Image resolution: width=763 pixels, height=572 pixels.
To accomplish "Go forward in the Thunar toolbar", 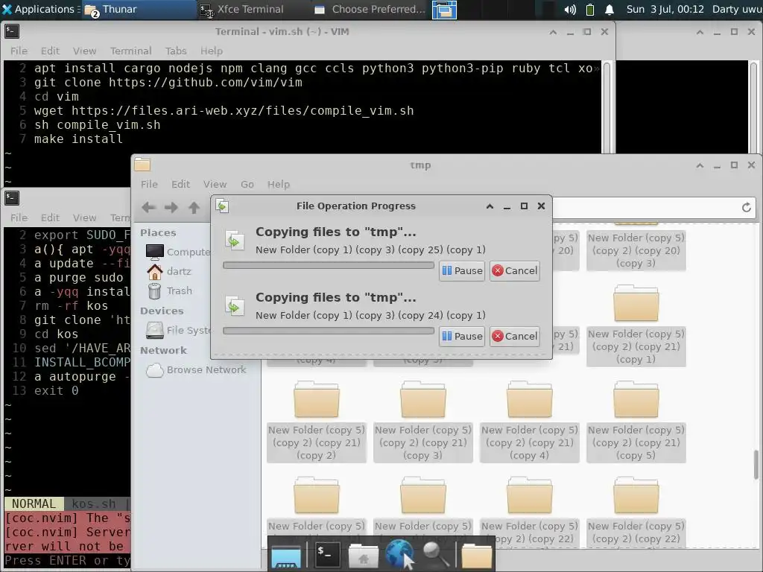I will pos(171,208).
